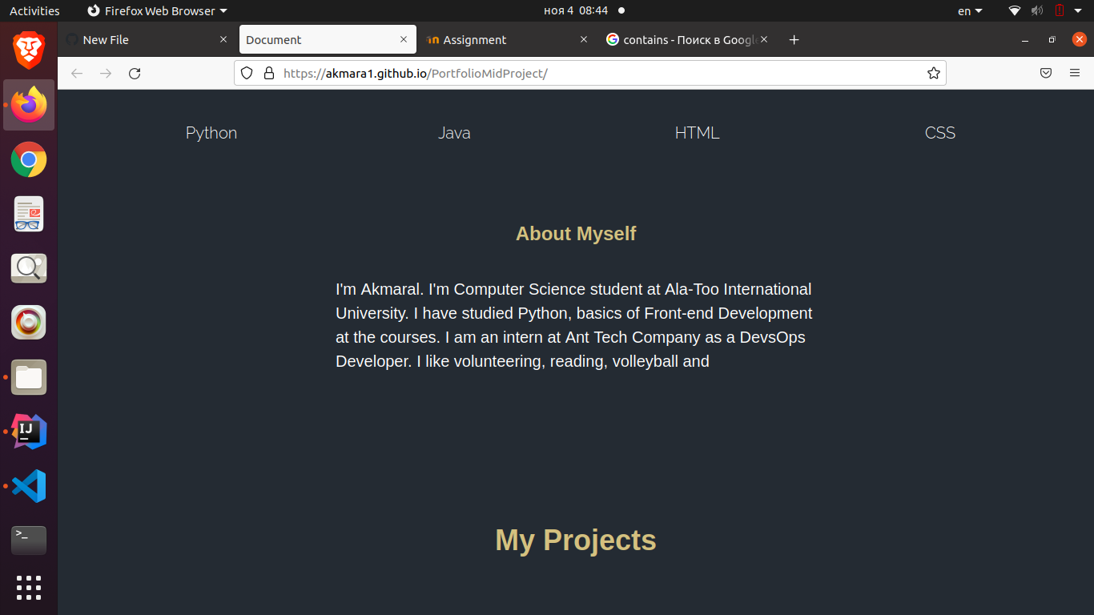The width and height of the screenshot is (1094, 615).
Task: Launch Google Chrome from the dock
Action: tap(29, 159)
